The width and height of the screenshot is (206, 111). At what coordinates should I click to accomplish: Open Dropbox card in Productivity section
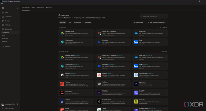point(113,66)
